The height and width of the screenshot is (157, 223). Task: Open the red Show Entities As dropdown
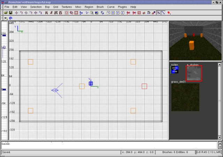pyautogui.click(x=169, y=13)
